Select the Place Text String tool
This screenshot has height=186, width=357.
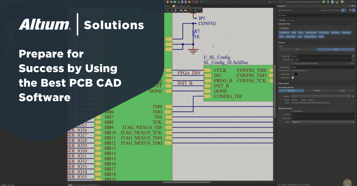click(195, 11)
